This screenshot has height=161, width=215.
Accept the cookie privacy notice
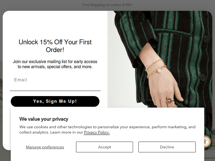104,147
